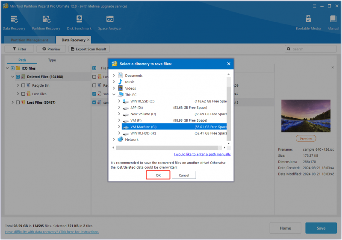Select the Network icon in directory tree
This screenshot has width=342, height=240.
click(121, 139)
